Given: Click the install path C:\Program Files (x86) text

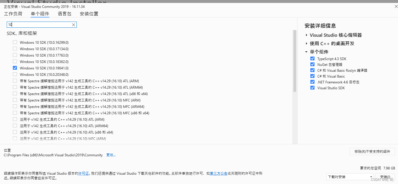Looking at the screenshot, I should click(53, 155).
